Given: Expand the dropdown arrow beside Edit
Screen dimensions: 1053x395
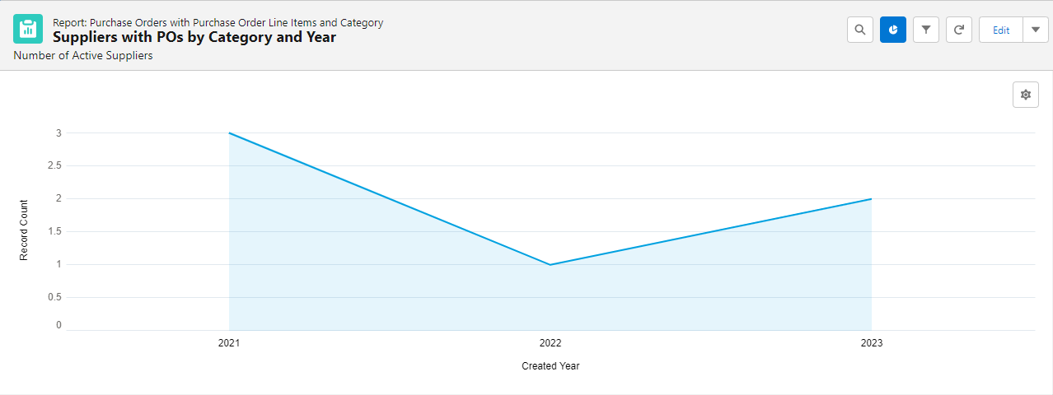Looking at the screenshot, I should (x=1036, y=30).
